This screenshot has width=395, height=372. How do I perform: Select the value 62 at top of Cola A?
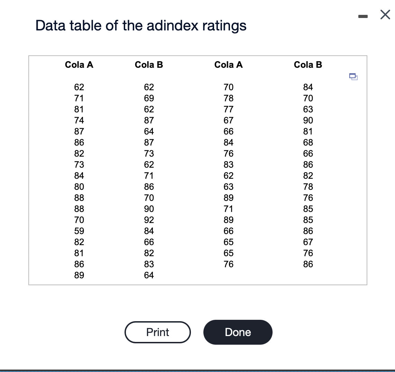click(x=79, y=87)
